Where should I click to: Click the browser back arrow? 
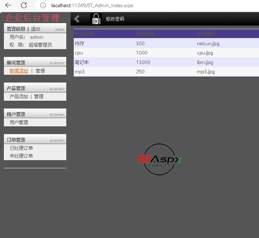(x=8, y=5)
